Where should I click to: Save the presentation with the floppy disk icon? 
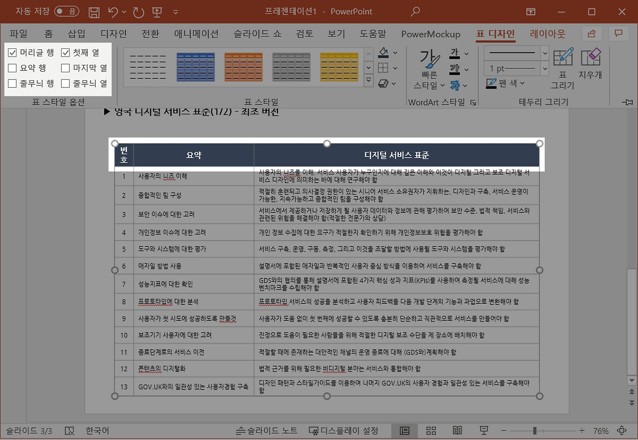pyautogui.click(x=94, y=11)
